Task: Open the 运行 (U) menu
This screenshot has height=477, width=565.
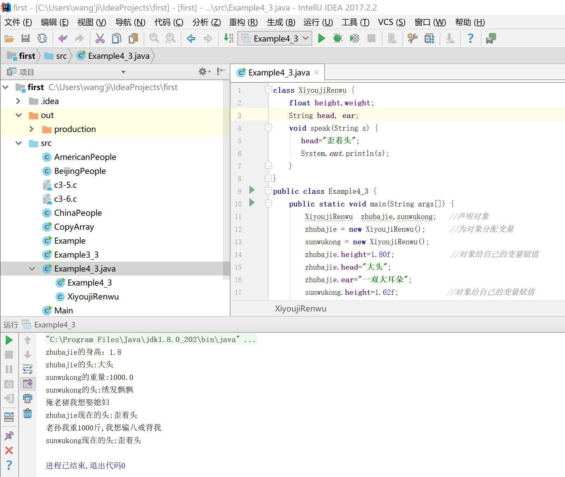Action: pyautogui.click(x=318, y=22)
